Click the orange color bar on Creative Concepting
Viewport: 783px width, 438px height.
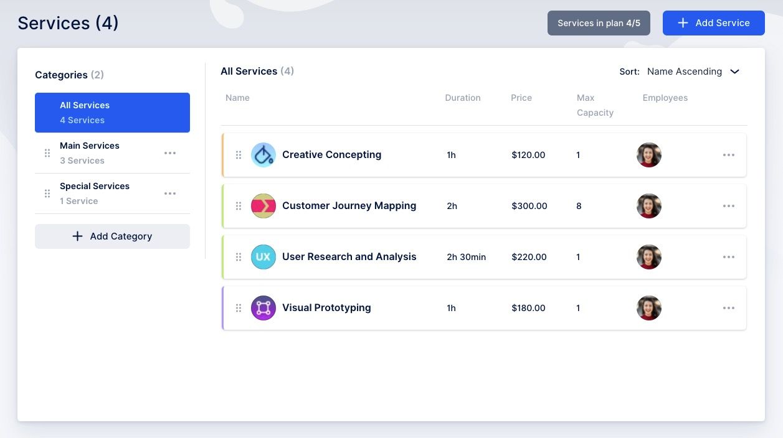(224, 154)
